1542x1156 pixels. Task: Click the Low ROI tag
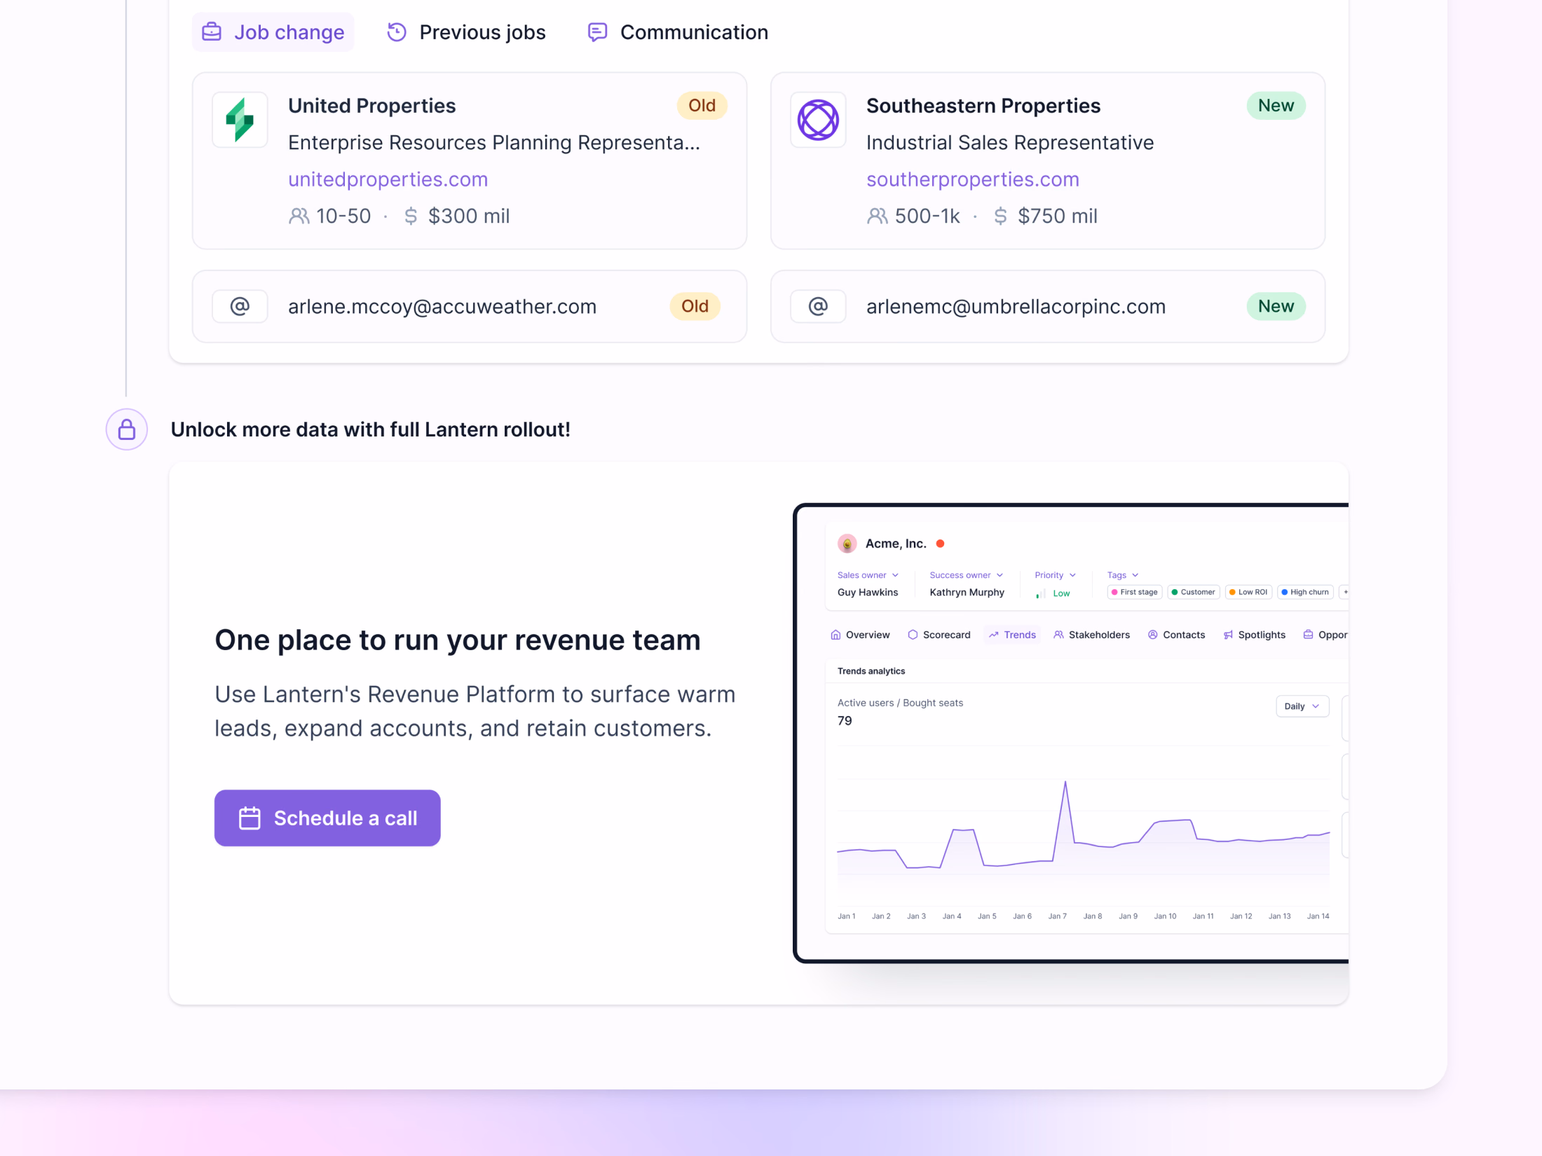point(1248,592)
